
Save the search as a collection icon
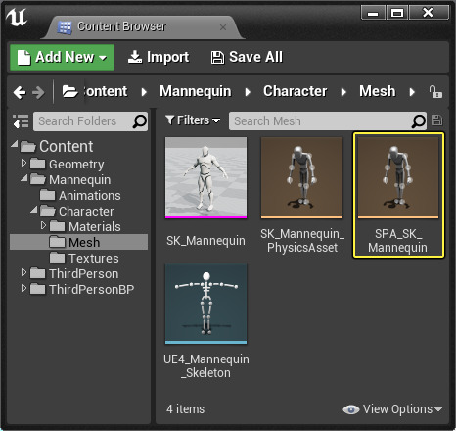[436, 120]
